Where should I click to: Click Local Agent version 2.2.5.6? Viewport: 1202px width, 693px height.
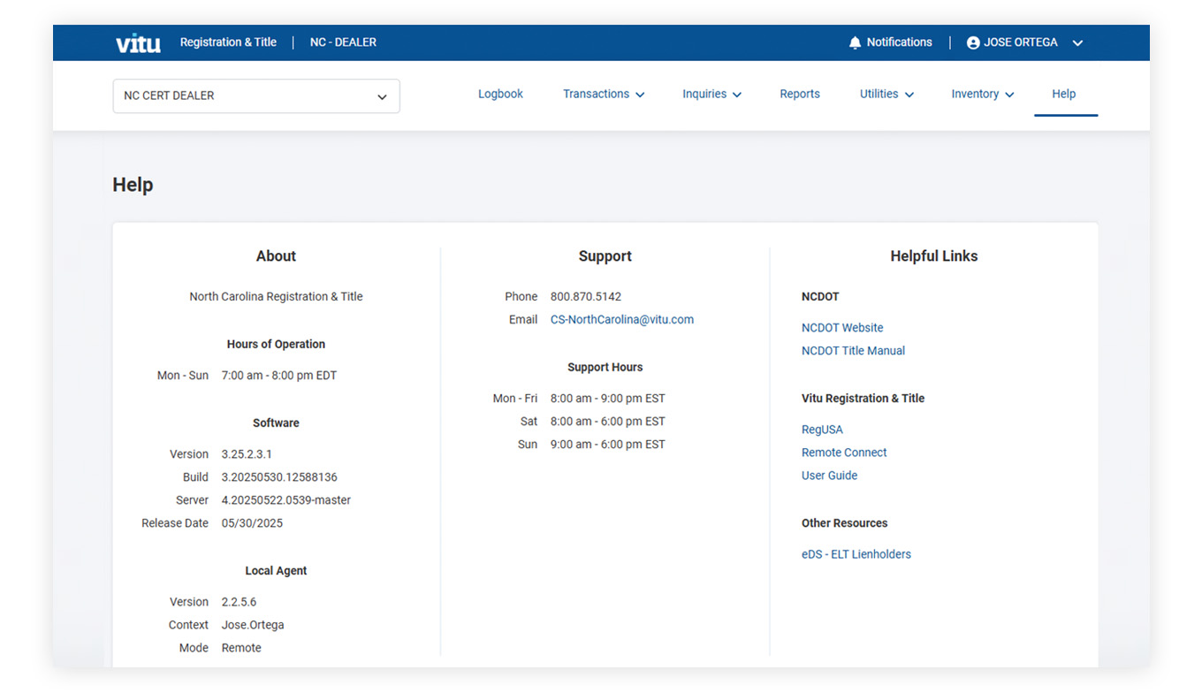coord(239,602)
